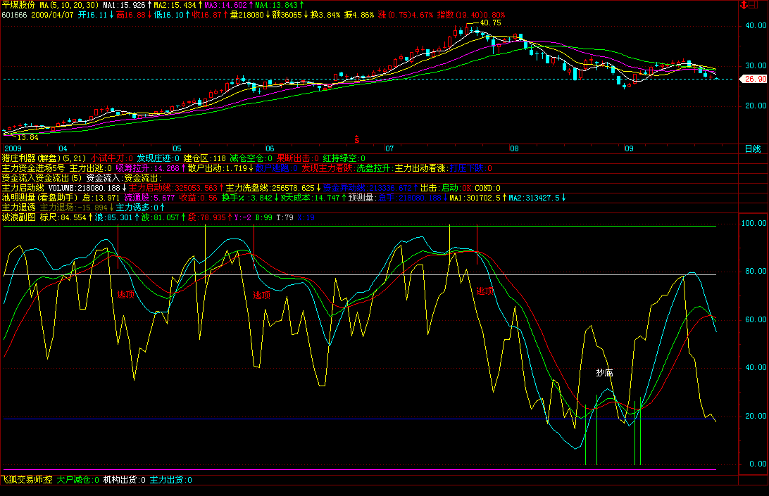This screenshot has width=769, height=496.
Task: Select the current price tag 26.90
Action: 755,79
